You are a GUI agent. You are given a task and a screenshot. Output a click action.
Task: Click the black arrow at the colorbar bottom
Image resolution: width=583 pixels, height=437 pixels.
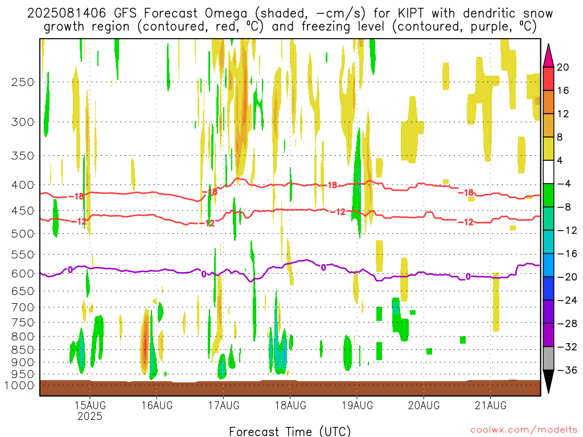548,382
